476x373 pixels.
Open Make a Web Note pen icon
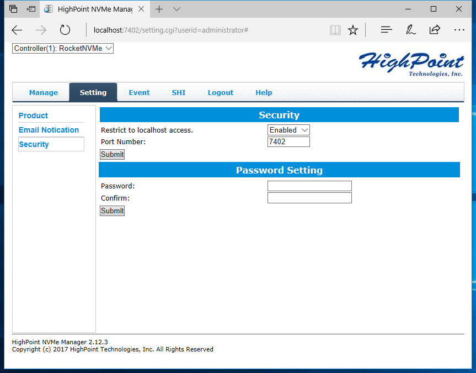pos(410,30)
